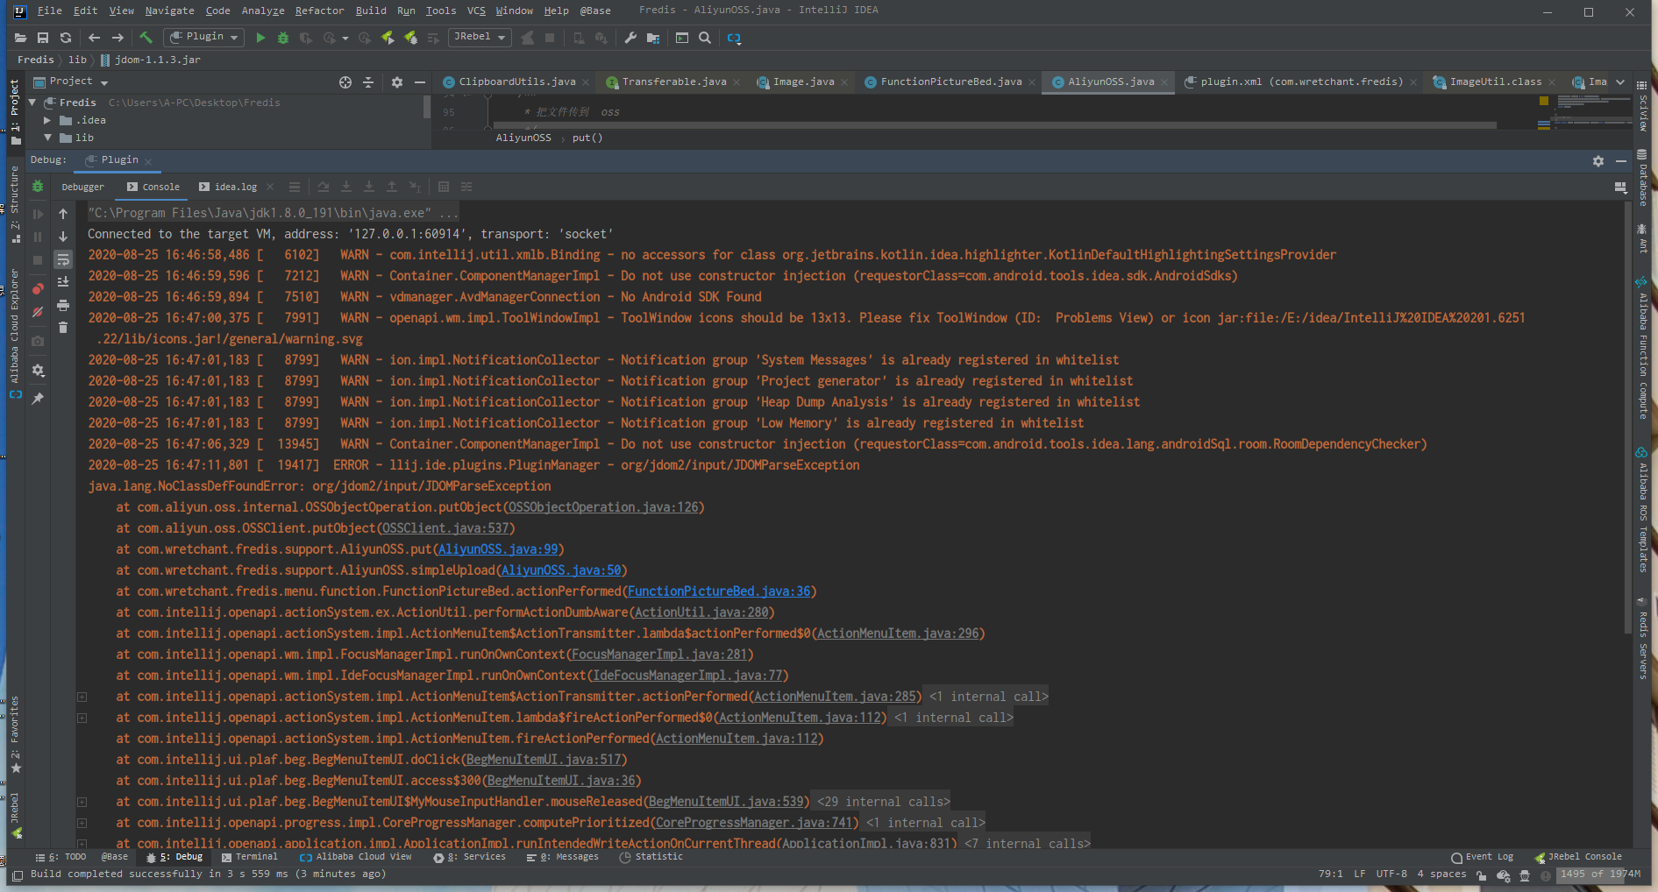Click the UTF-8 encoding status bar entry
The height and width of the screenshot is (892, 1658).
coord(1391,874)
